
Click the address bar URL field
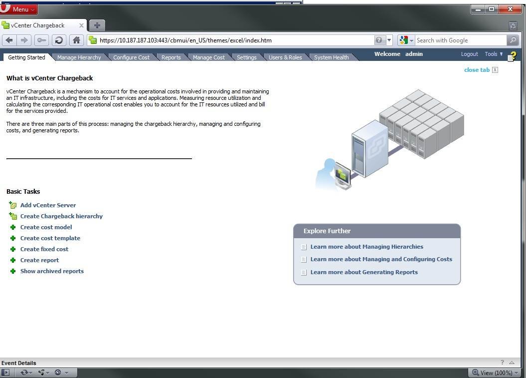point(234,40)
